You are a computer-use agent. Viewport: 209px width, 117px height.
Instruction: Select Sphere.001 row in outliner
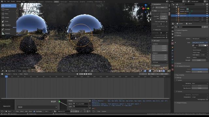pos(190,16)
